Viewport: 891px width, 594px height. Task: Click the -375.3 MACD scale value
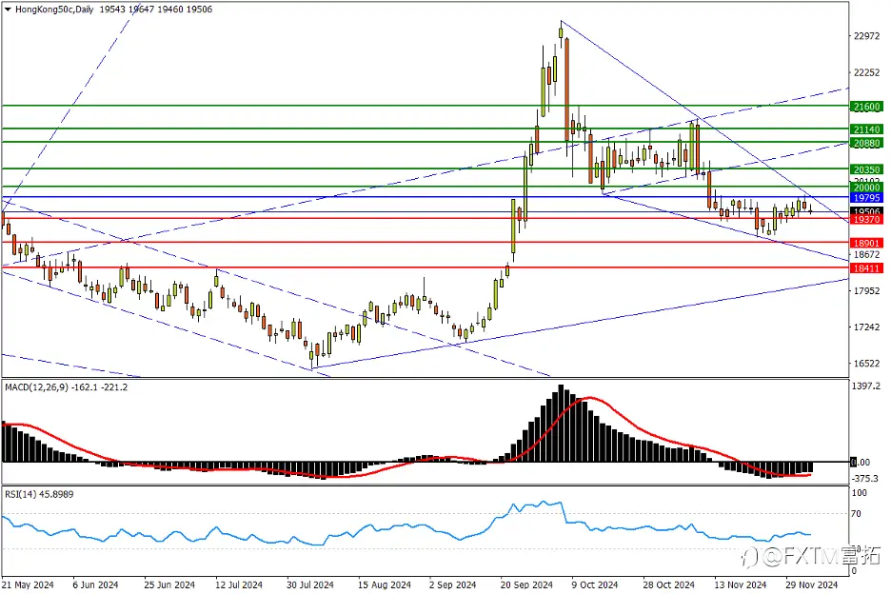[x=865, y=479]
